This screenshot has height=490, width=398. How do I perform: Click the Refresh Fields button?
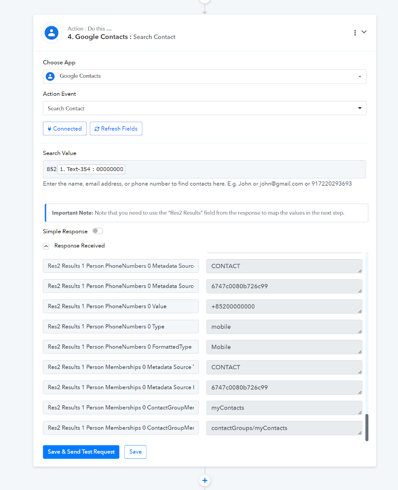tap(116, 128)
